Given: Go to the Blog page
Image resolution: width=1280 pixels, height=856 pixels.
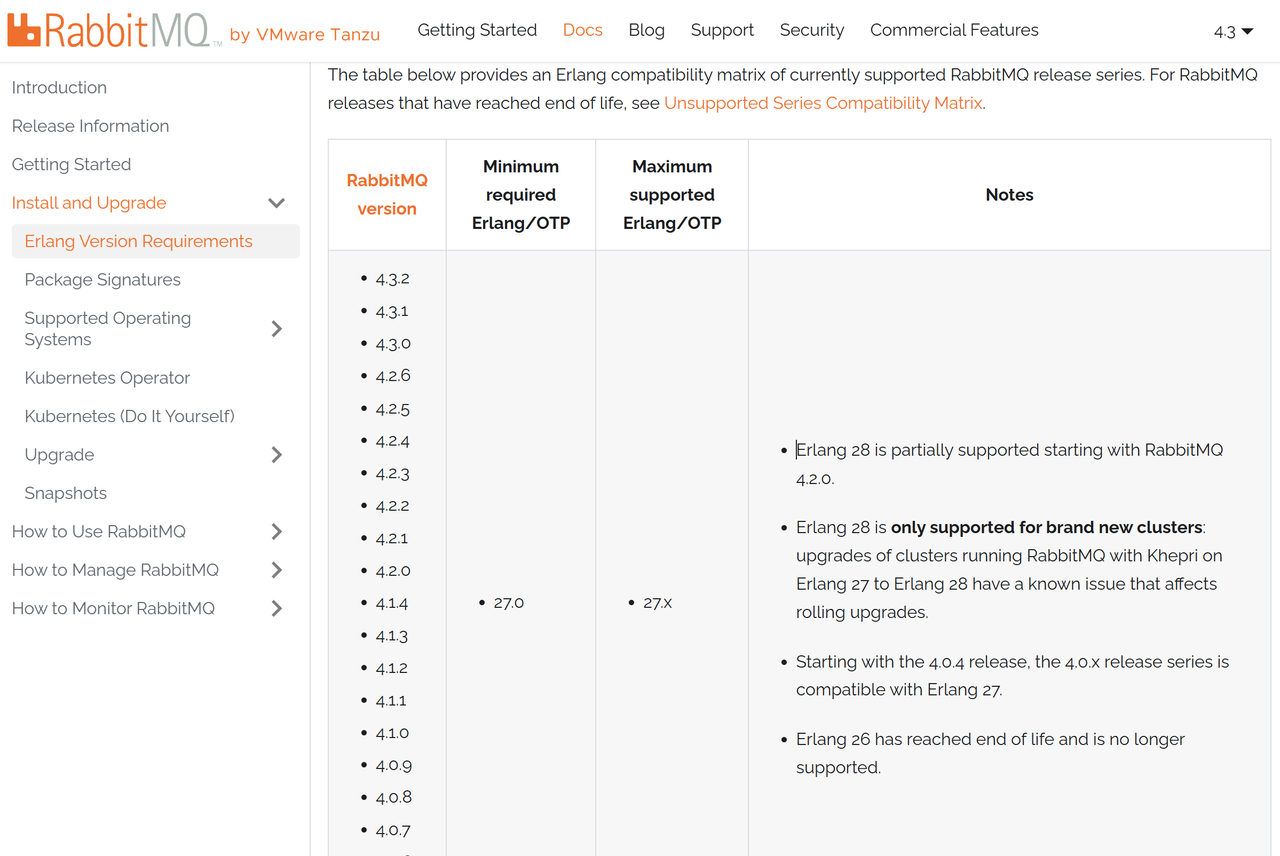Looking at the screenshot, I should tap(646, 30).
